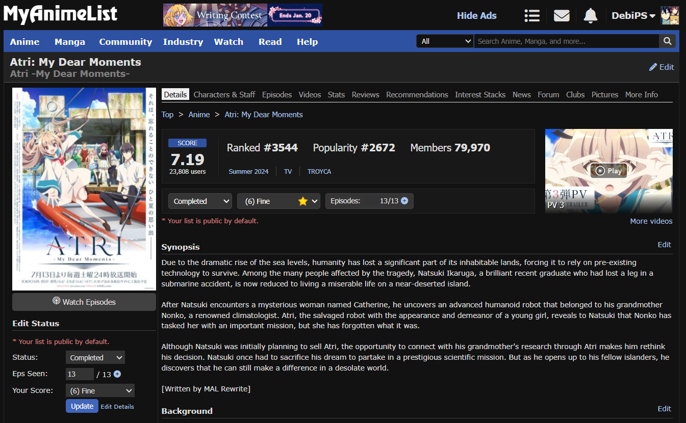Open the sidebar Status dropdown
The height and width of the screenshot is (423, 686).
coord(95,358)
